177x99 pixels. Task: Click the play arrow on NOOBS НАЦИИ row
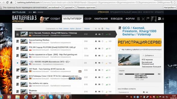18,63
